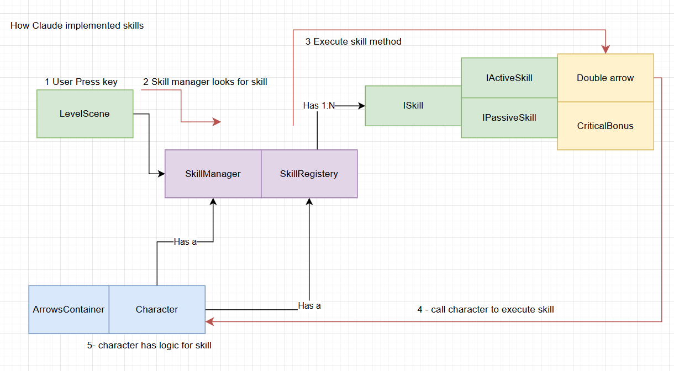This screenshot has height=371, width=674.
Task: Click the SkillManager block
Action: point(213,174)
